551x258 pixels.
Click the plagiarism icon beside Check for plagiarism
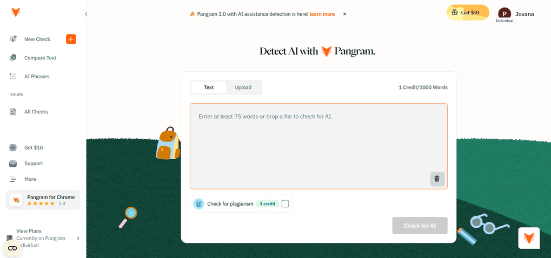[x=198, y=203]
